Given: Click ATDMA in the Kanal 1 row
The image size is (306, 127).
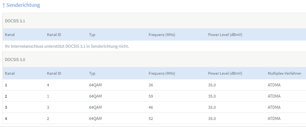Looking at the screenshot, I should [274, 85].
